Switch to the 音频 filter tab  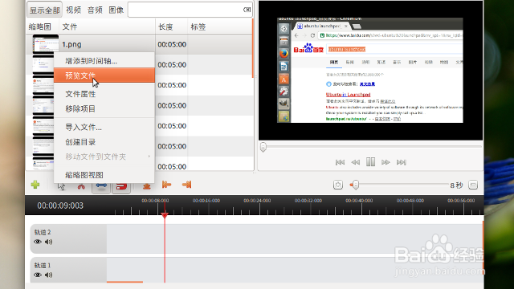point(95,10)
